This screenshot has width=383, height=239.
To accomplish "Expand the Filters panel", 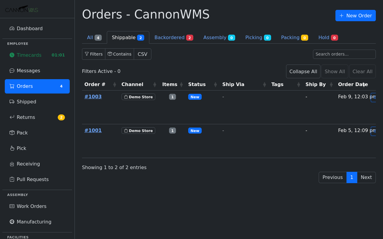I will [94, 54].
